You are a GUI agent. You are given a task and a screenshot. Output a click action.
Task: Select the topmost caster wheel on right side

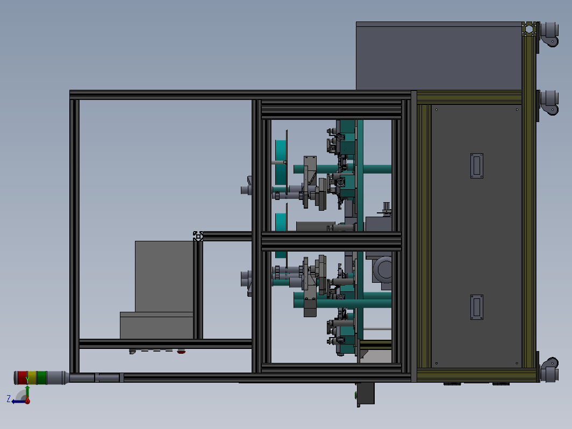(x=549, y=34)
